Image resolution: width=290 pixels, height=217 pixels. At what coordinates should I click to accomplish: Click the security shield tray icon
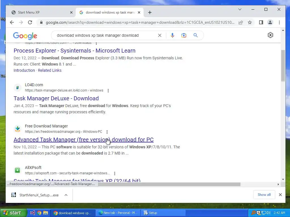click(258, 213)
